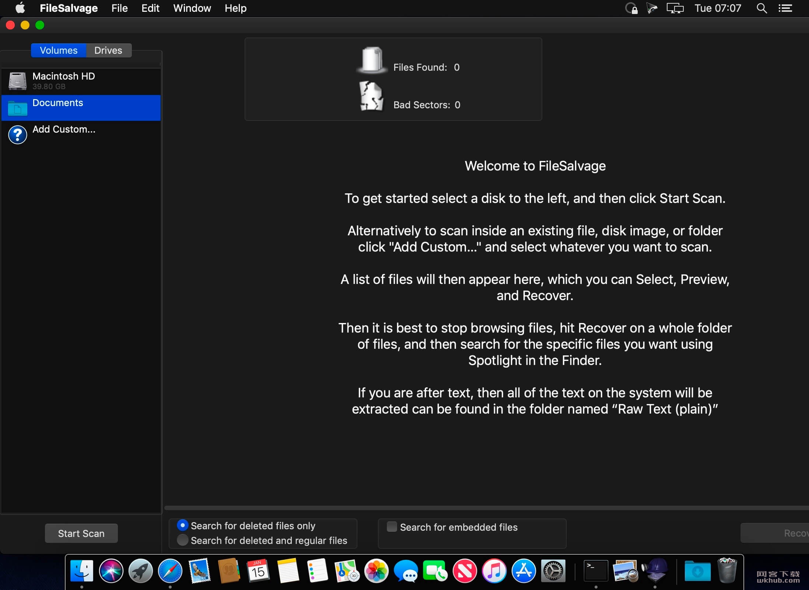
Task: Switch to the Volumes tab
Action: (x=59, y=50)
